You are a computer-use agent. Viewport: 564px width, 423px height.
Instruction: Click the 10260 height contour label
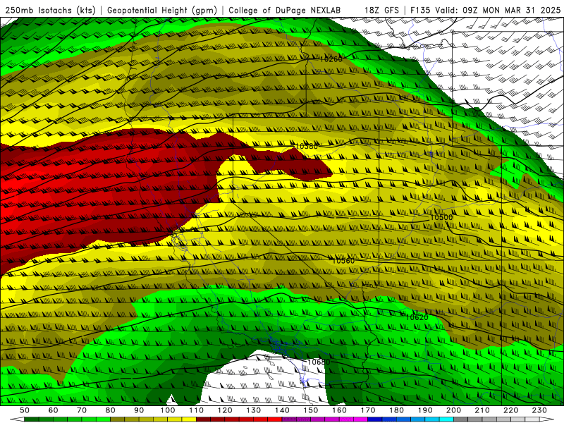pyautogui.click(x=331, y=59)
